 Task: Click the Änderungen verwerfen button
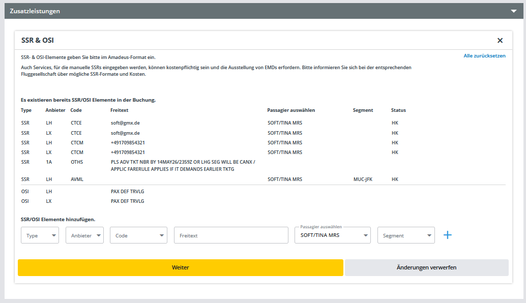[x=426, y=267]
